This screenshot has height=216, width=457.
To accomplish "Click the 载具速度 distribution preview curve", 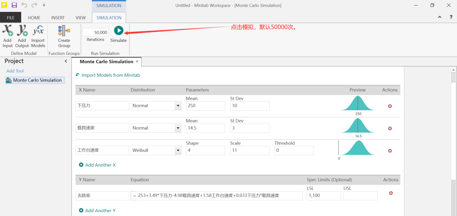I will [358, 126].
